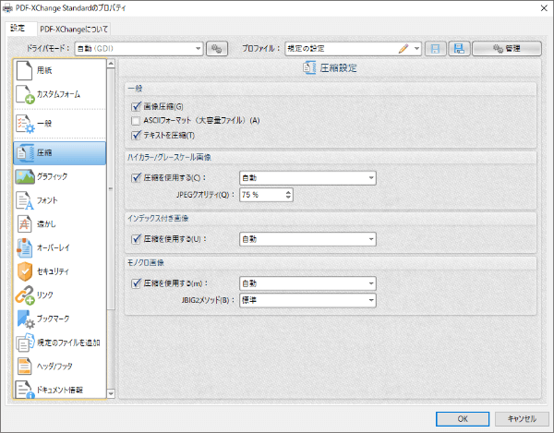Click the sidebar scroll up arrow

pos(111,64)
